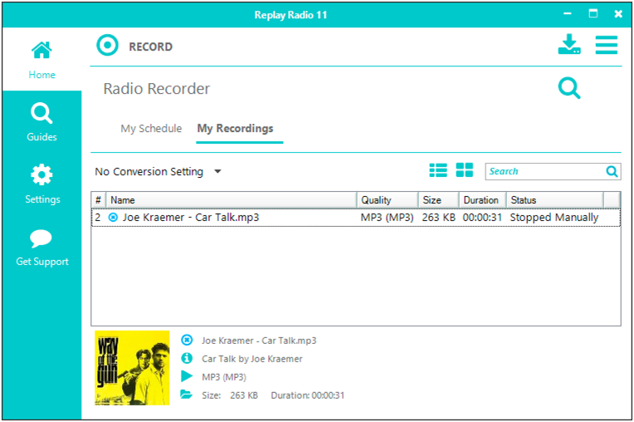This screenshot has height=422, width=634.
Task: Close the Replay Radio 11 window
Action: point(618,14)
